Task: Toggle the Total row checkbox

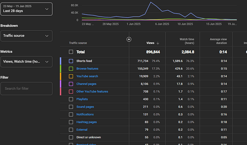Action: pyautogui.click(x=71, y=52)
